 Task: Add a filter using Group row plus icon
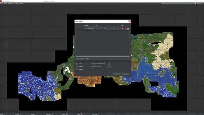point(122,26)
